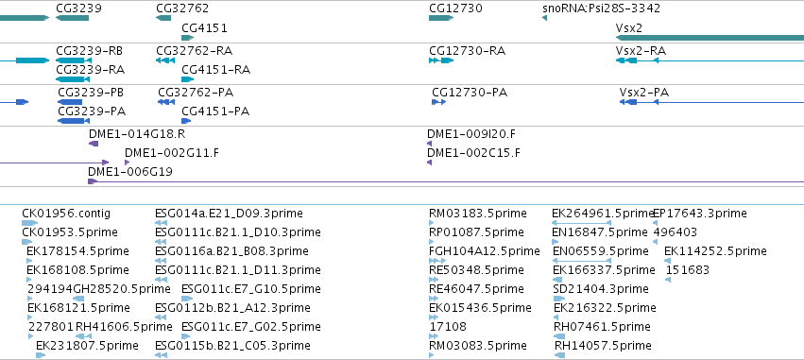Click the EK264961.5prime EST span feature
This screenshot has height=360, width=804.
coord(581,223)
